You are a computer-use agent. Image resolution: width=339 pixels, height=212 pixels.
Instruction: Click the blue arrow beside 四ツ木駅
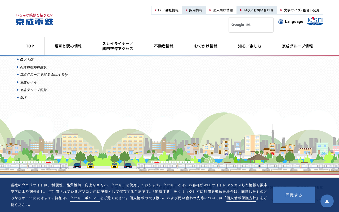(18, 59)
